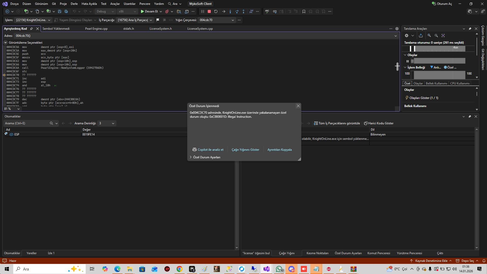Viewport: 487px width, 274px height.
Task: Switch to the Yereller tab
Action: 32,253
